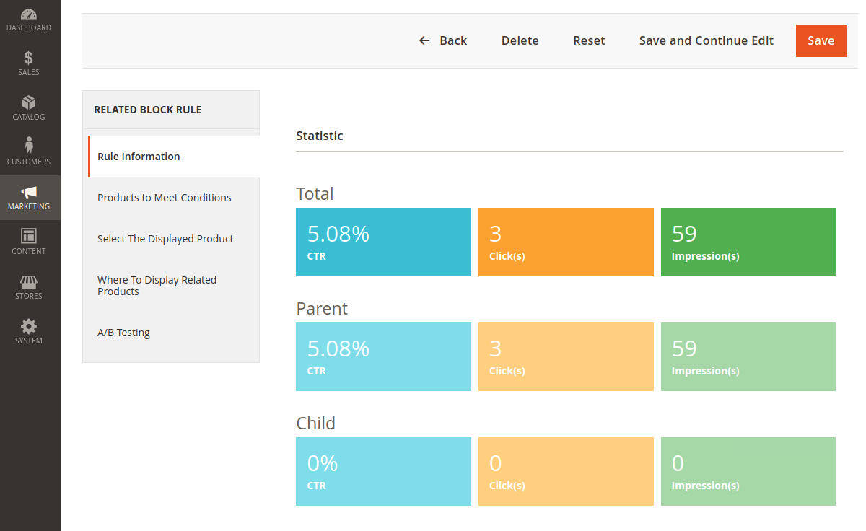Open the Content layout icon
Viewport: 866px width, 531px height.
pos(29,236)
